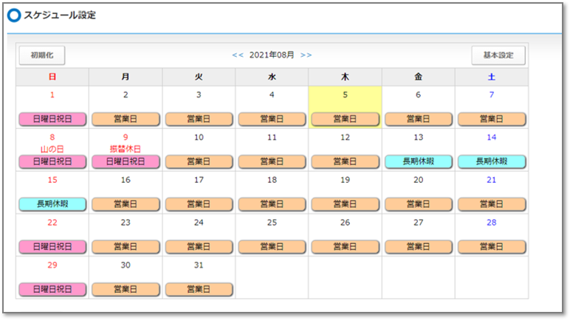Switch 営業日 status on August 31
Screen dimensions: 570x320
tap(199, 288)
